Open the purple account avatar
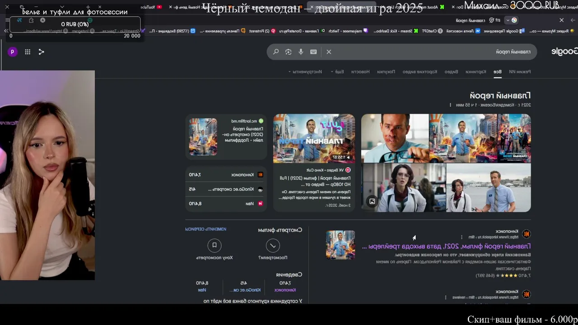The width and height of the screenshot is (578, 325). 13,52
